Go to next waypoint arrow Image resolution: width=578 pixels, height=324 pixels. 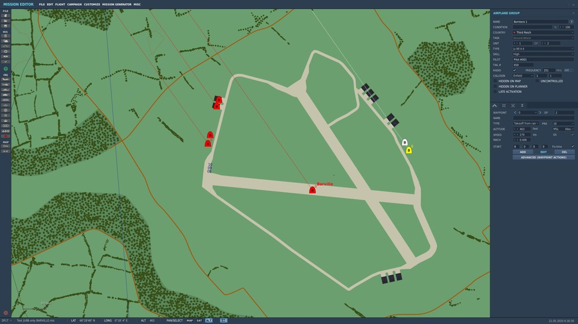(x=540, y=112)
